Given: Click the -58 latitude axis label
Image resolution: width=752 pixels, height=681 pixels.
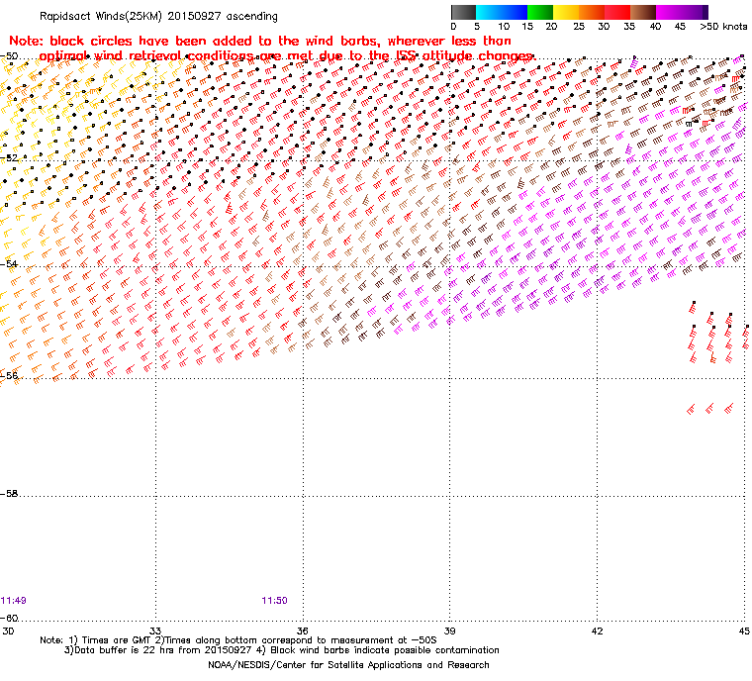Looking at the screenshot, I should pyautogui.click(x=9, y=493).
